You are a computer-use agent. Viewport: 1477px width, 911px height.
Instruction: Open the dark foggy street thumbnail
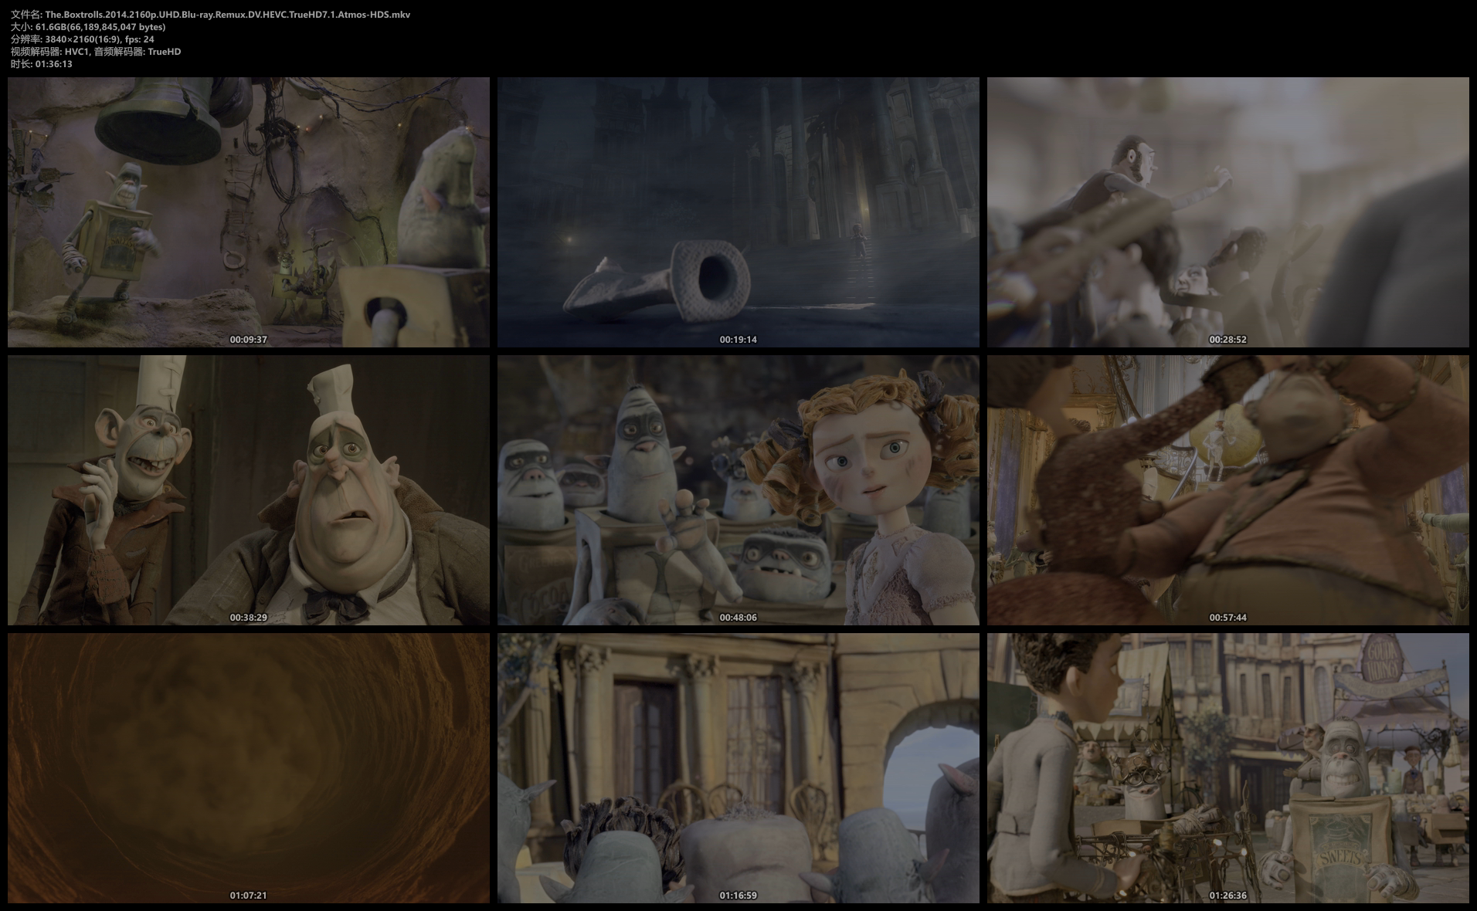738,212
